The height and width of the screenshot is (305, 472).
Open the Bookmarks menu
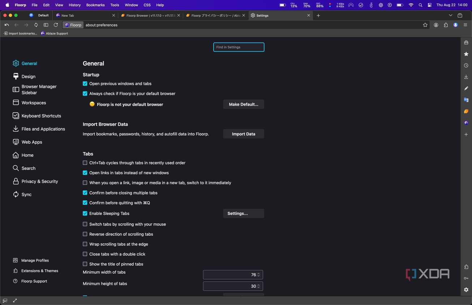[x=95, y=5]
